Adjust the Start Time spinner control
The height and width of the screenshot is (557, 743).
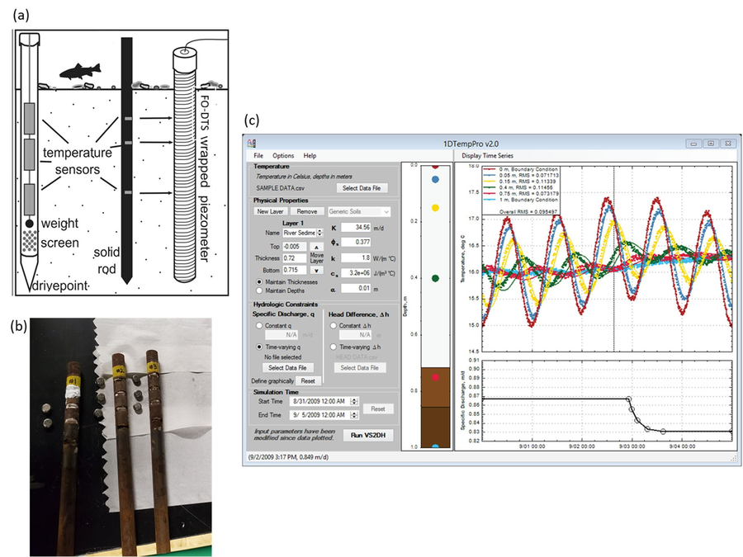tap(354, 402)
